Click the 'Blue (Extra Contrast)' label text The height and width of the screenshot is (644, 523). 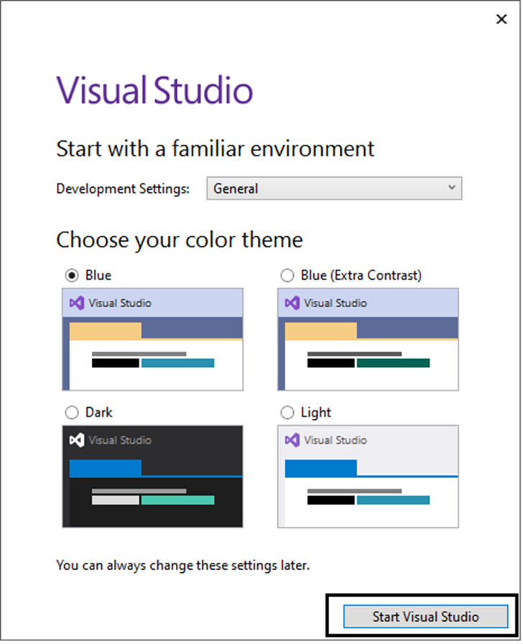pyautogui.click(x=361, y=276)
